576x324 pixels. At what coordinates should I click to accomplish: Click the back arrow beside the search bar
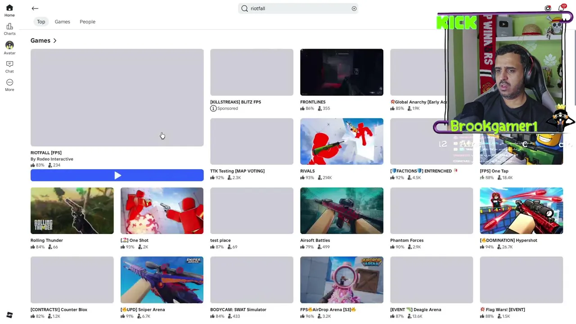(35, 9)
